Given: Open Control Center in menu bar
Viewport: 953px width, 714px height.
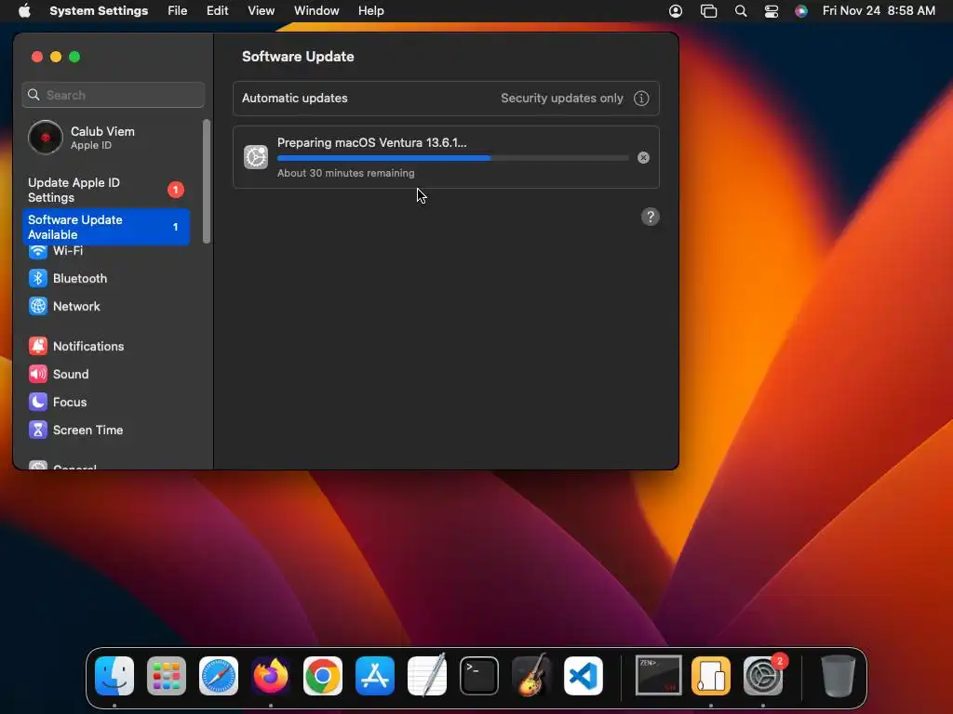Looking at the screenshot, I should 772,11.
